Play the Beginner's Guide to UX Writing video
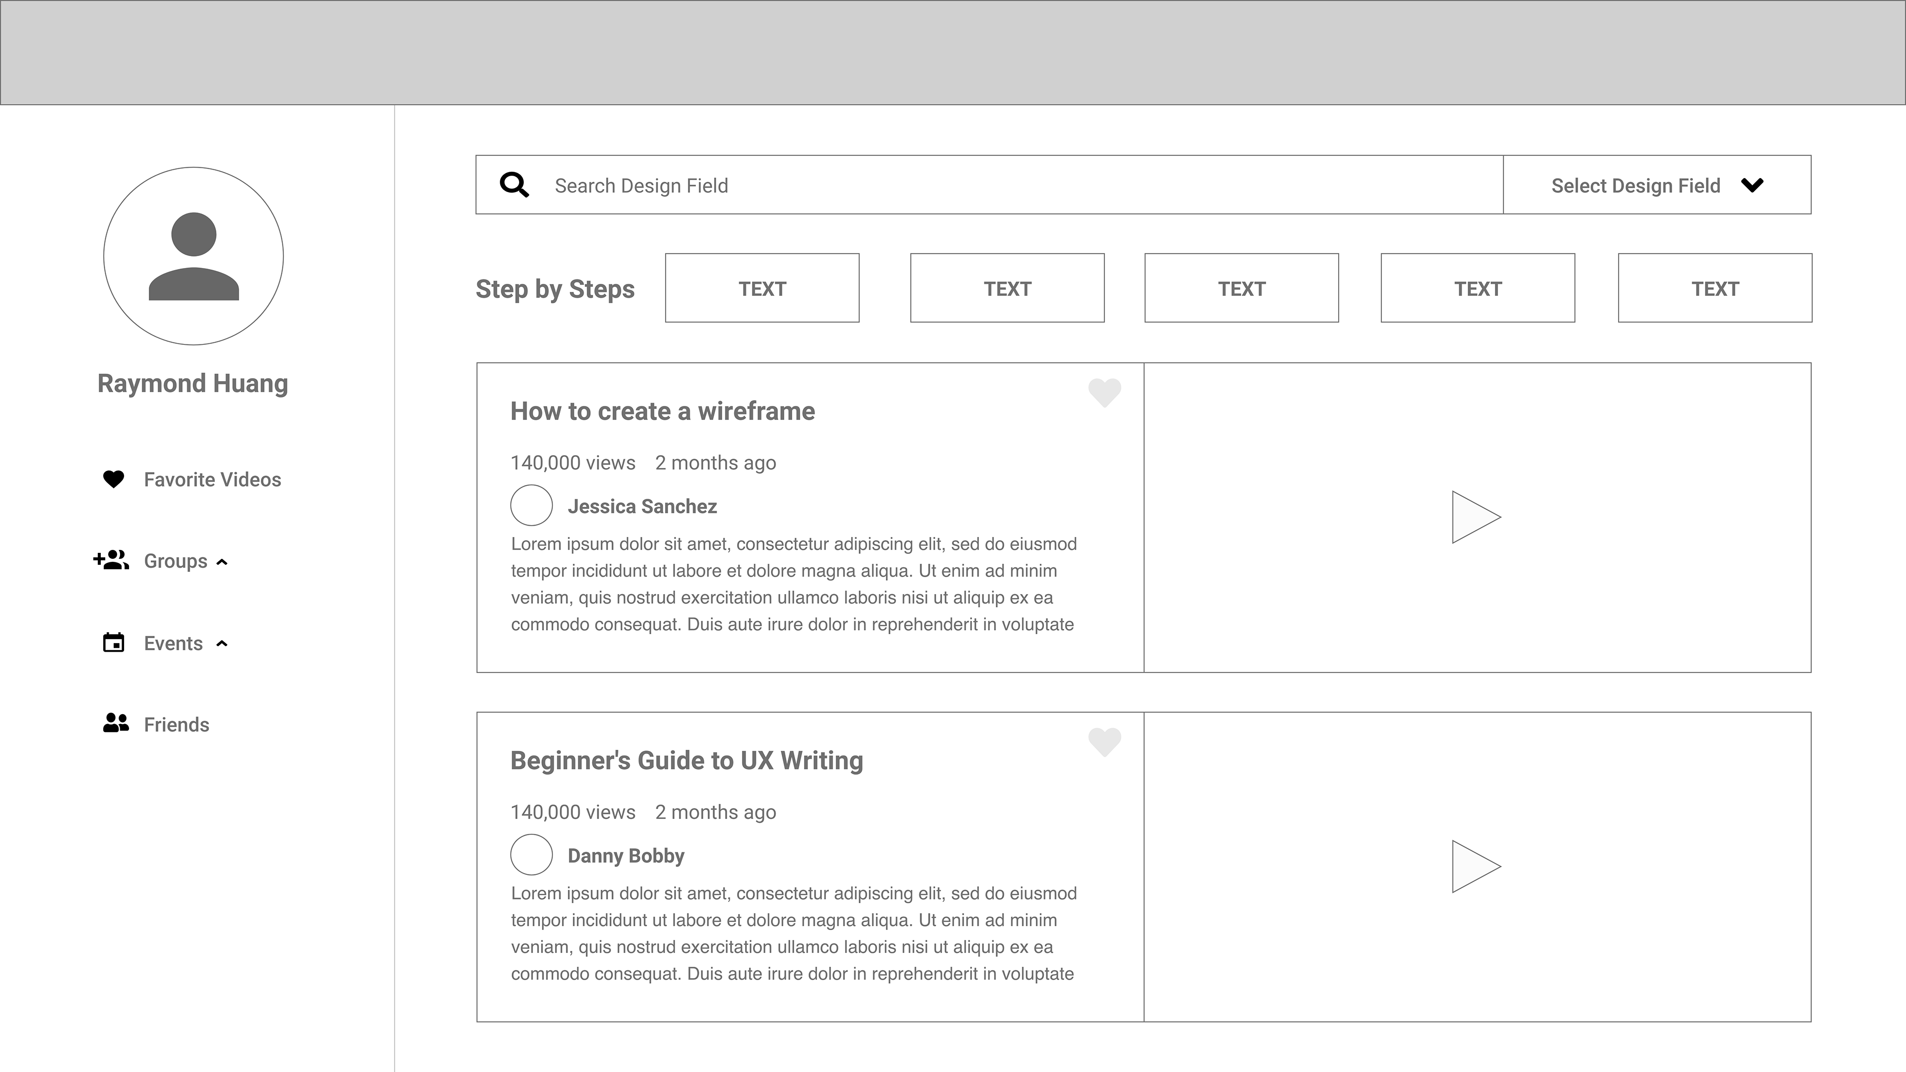The width and height of the screenshot is (1906, 1072). pos(1475,867)
